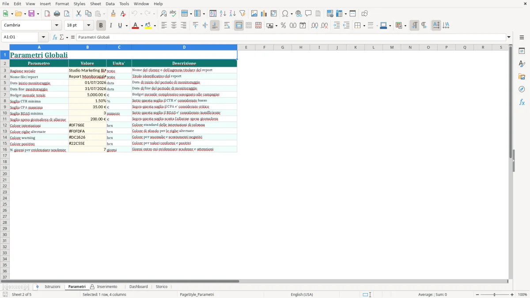This screenshot has width=530, height=298.
Task: Insert an image
Action: coord(254,14)
